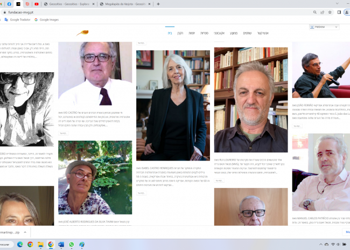Open the third navigation menu item

192,33
